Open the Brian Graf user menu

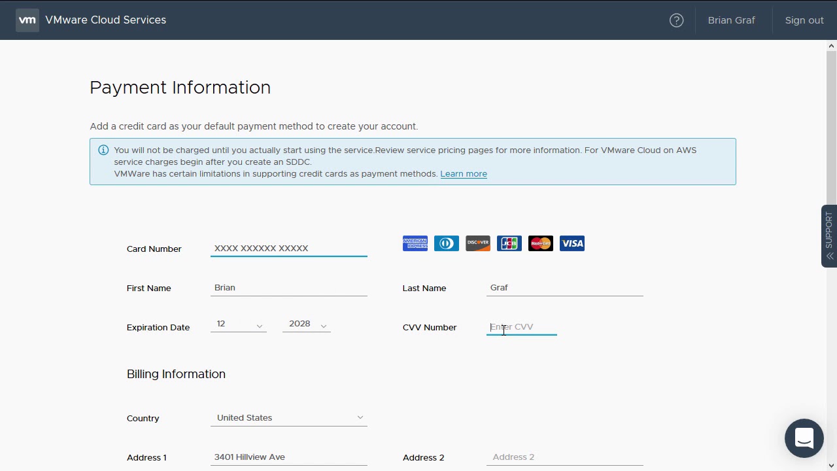point(731,20)
